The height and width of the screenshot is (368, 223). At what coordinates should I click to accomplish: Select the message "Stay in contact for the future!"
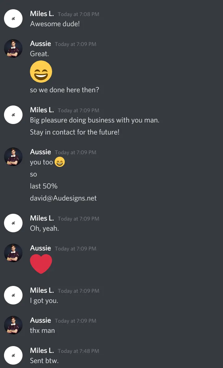pos(75,132)
